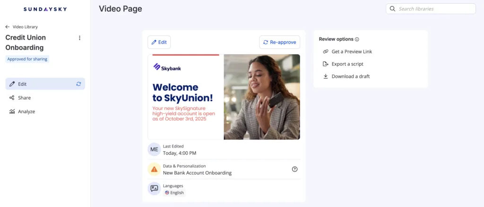The image size is (484, 207).
Task: Get a Preview Link
Action: click(x=352, y=51)
